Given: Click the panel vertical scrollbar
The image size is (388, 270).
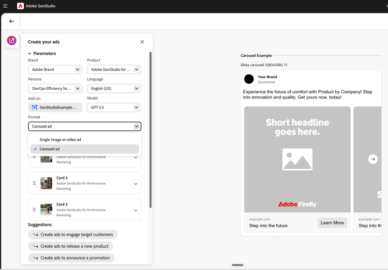Looking at the screenshot, I should (x=151, y=130).
